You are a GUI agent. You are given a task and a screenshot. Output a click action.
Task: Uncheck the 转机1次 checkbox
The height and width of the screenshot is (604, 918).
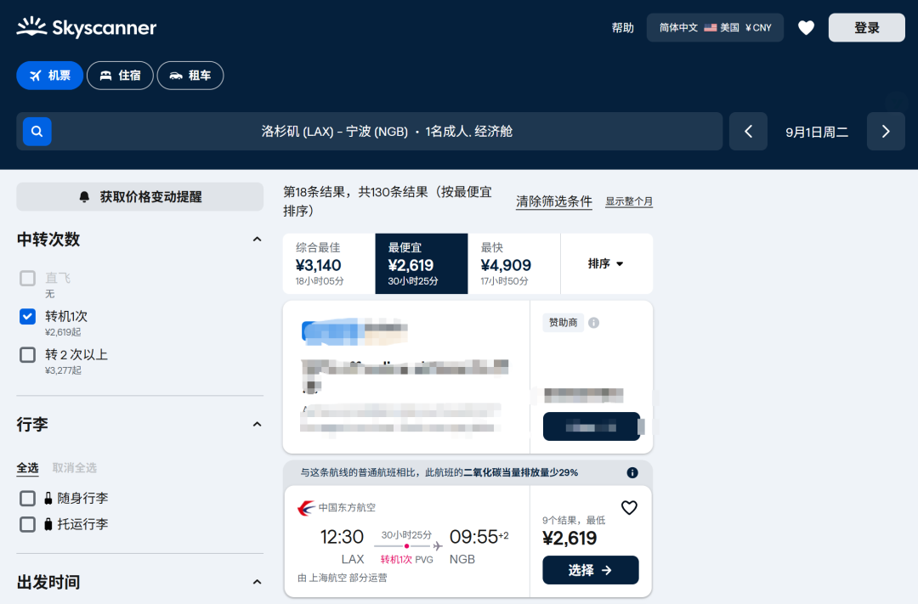point(27,317)
